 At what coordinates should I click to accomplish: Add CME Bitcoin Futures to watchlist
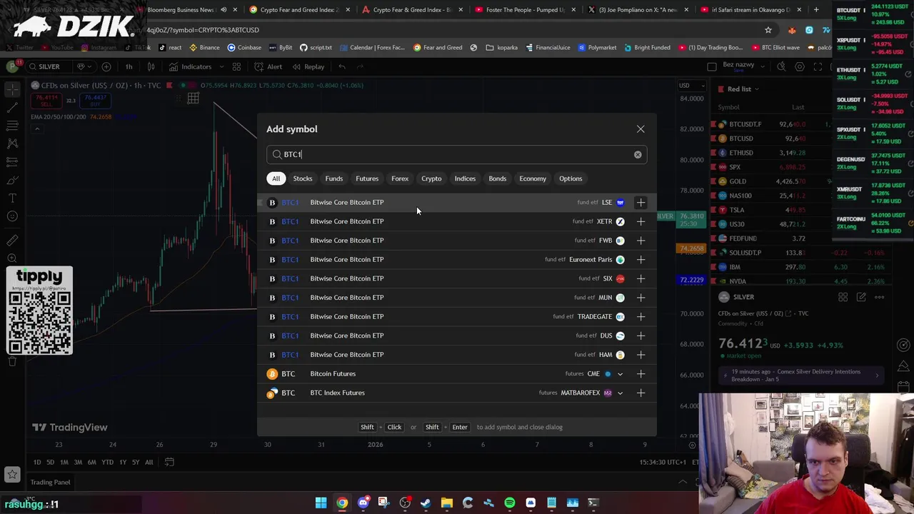click(x=641, y=374)
